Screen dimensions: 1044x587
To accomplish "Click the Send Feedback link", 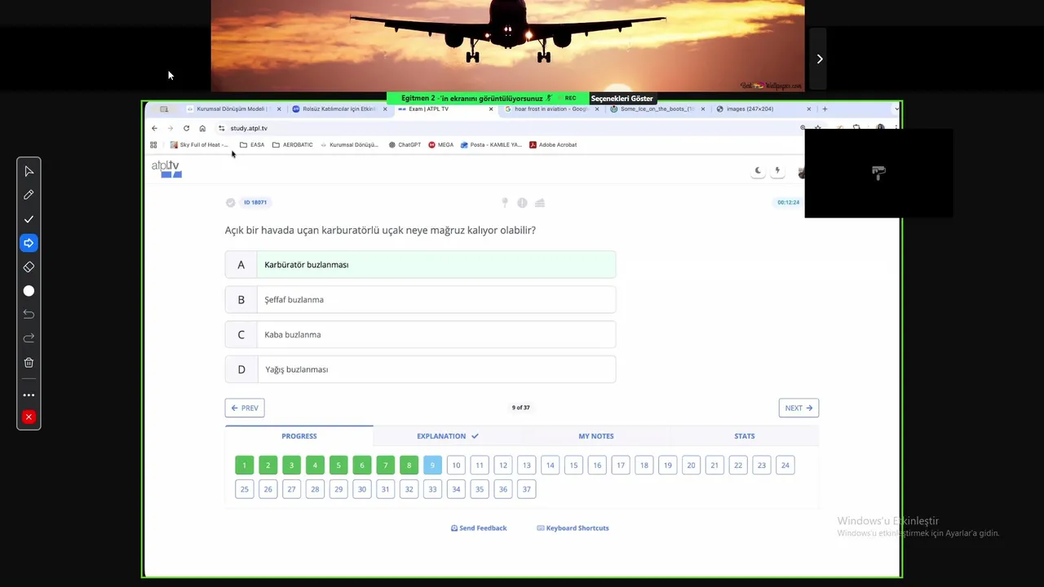I will (479, 528).
